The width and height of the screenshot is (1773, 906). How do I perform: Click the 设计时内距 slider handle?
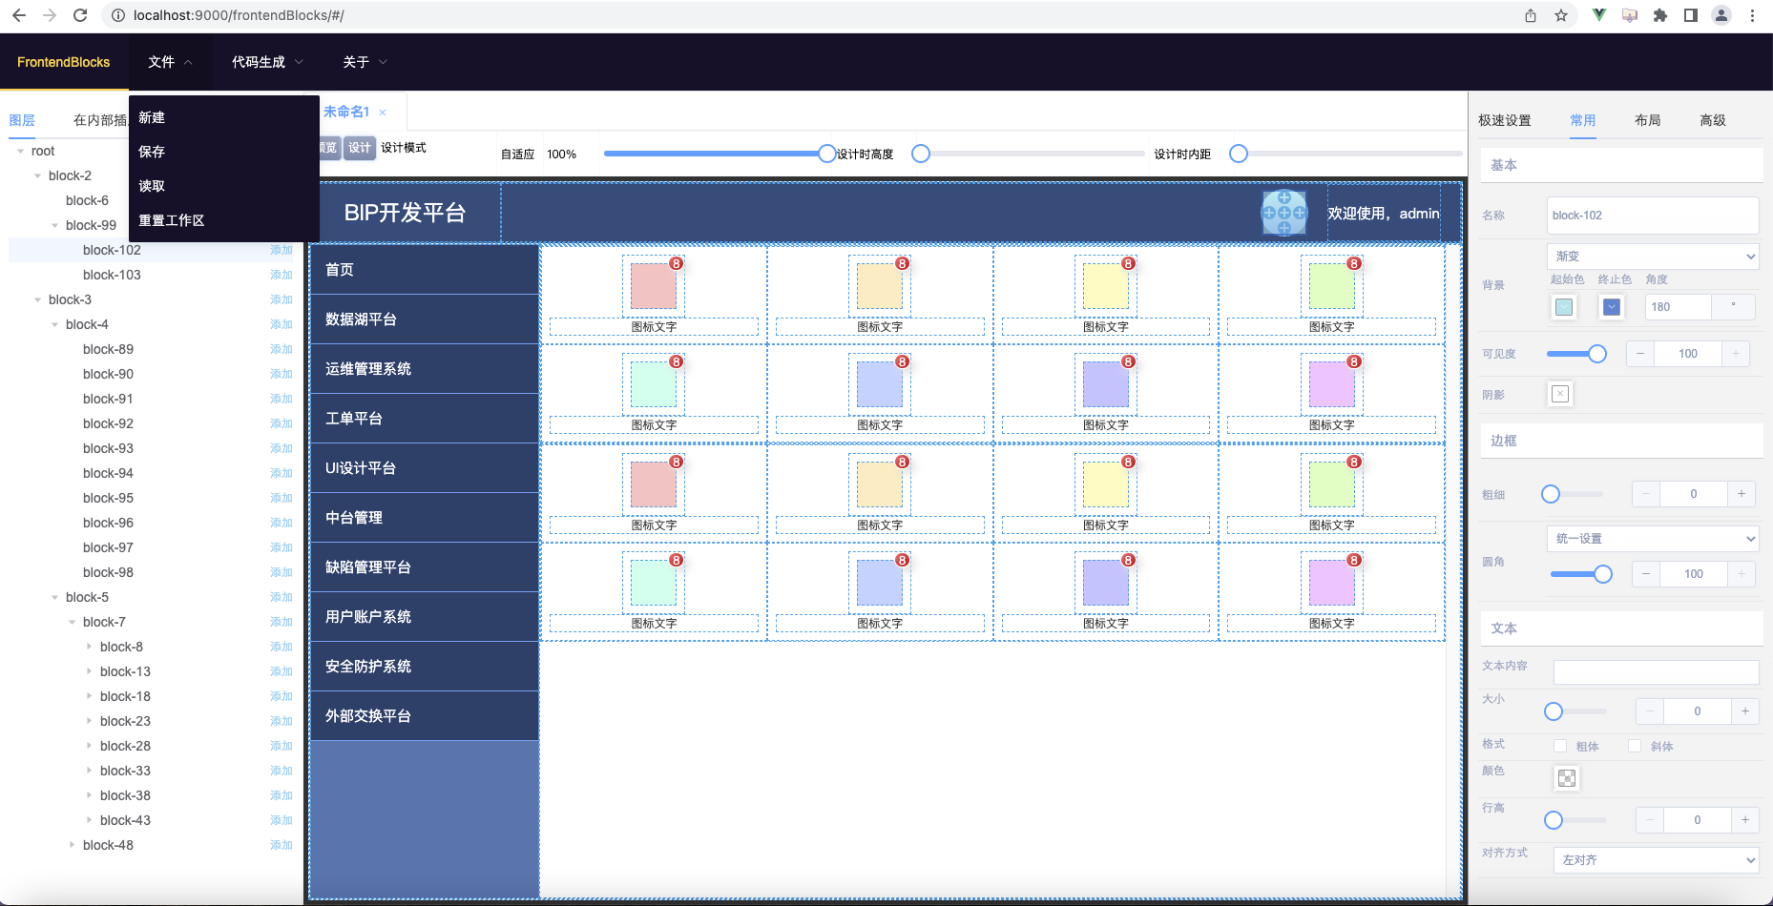(1239, 154)
